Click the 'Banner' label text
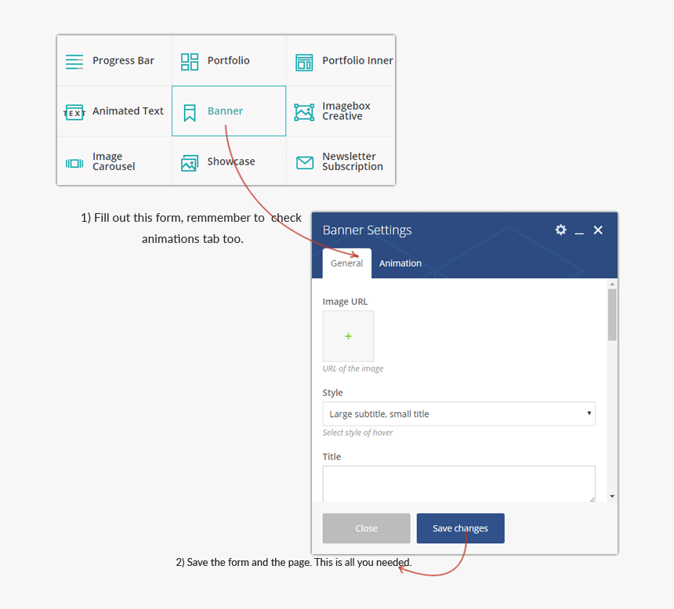 (x=225, y=111)
